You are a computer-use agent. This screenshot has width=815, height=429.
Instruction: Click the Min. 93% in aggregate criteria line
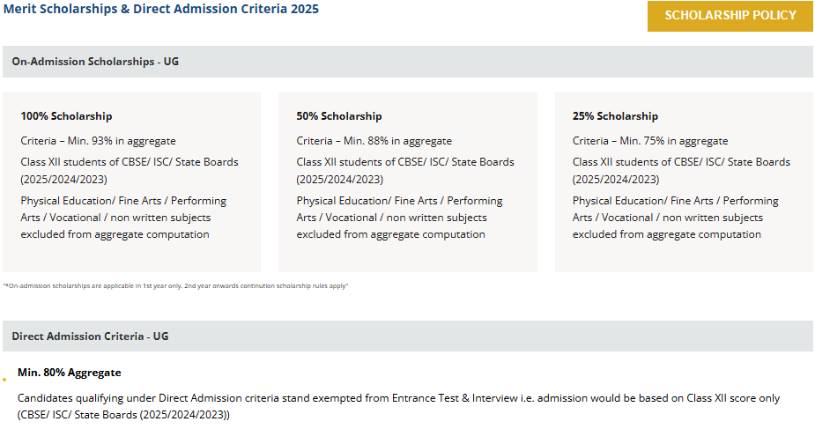point(98,141)
